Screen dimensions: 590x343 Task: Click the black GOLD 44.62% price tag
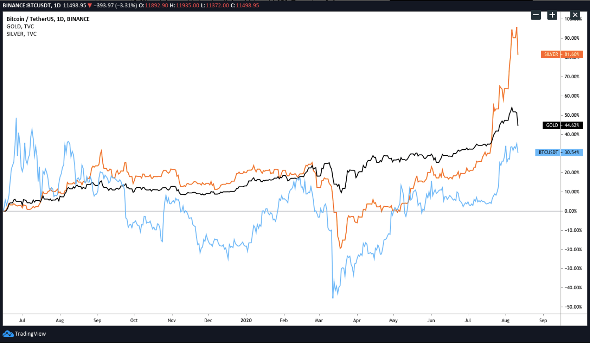point(563,125)
